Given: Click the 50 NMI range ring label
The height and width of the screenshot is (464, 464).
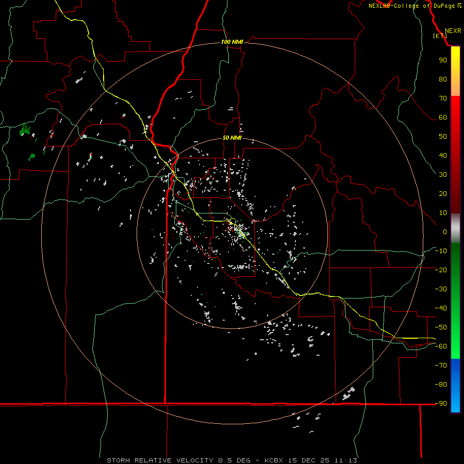Looking at the screenshot, I should click(232, 138).
